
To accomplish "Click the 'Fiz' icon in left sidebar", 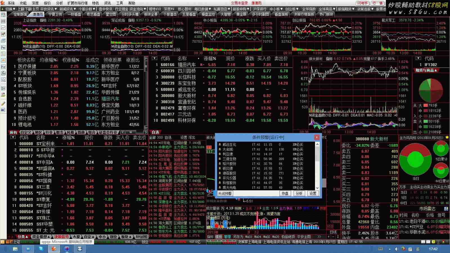I will (x=3, y=67).
